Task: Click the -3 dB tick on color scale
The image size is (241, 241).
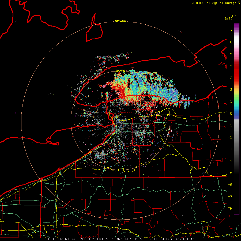Action: point(230,149)
